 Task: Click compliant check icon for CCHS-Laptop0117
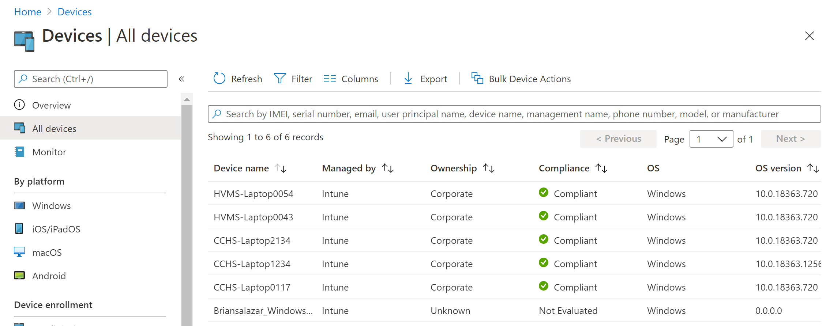[544, 286]
